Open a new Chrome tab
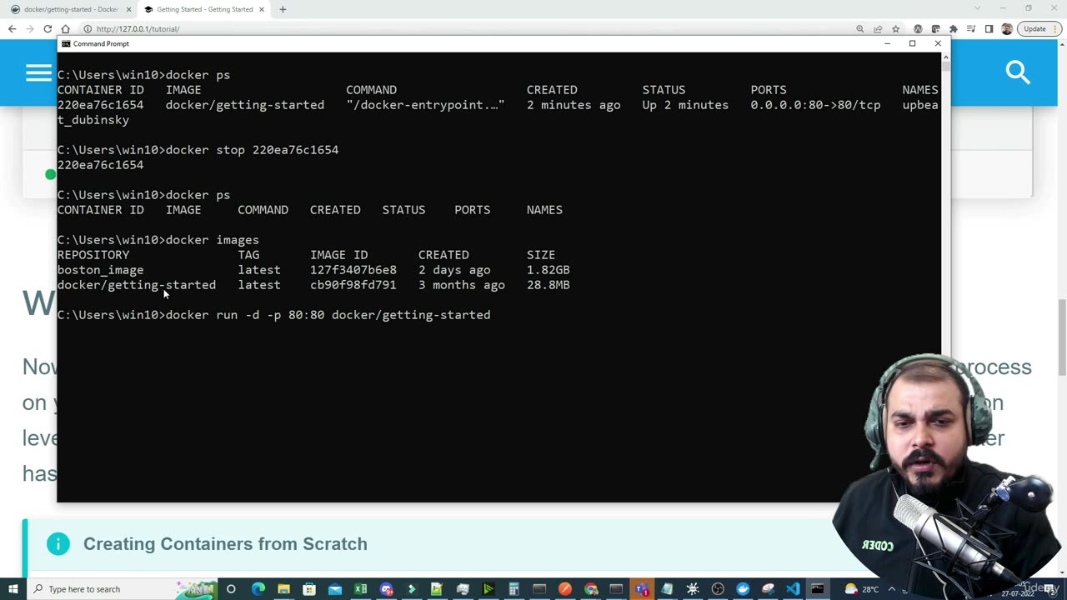 283,9
